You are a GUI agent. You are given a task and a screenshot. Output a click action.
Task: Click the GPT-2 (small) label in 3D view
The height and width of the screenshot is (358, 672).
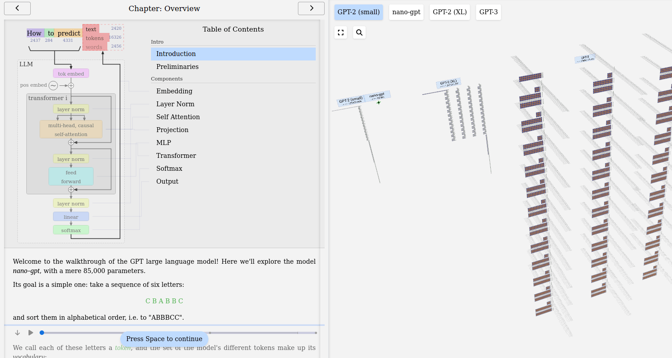point(351,101)
